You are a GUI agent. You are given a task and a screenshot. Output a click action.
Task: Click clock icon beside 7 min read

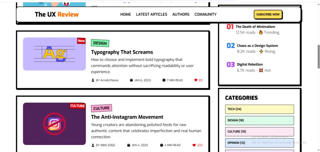(x=164, y=80)
